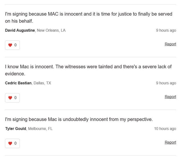Click the Melbourne, FL location text
181x159 pixels.
(40, 129)
